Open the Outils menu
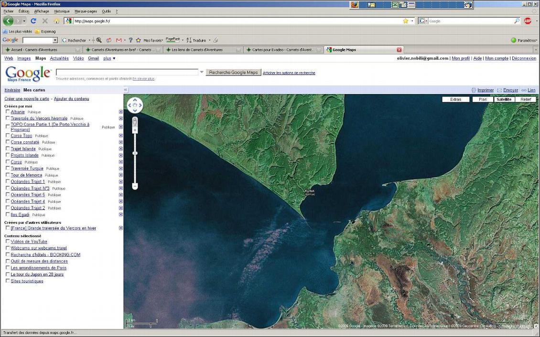Image resolution: width=540 pixels, height=337 pixels. click(x=107, y=11)
